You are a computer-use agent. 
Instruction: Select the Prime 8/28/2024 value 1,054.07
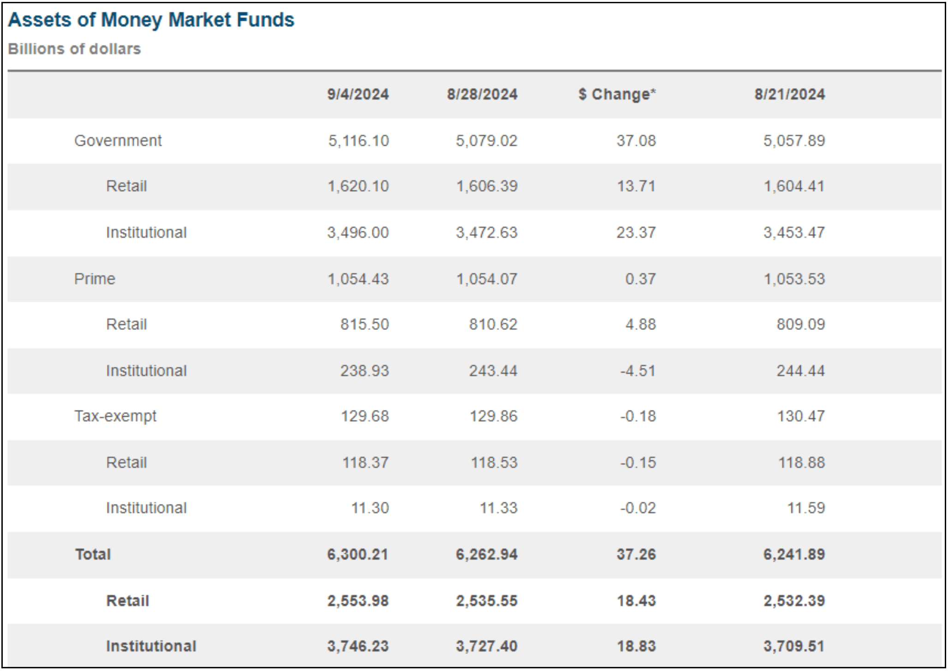click(x=486, y=279)
